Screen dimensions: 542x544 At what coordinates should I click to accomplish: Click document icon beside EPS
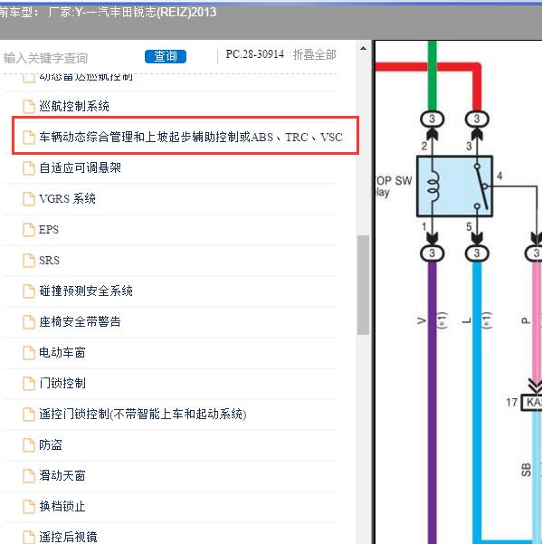[x=29, y=230]
